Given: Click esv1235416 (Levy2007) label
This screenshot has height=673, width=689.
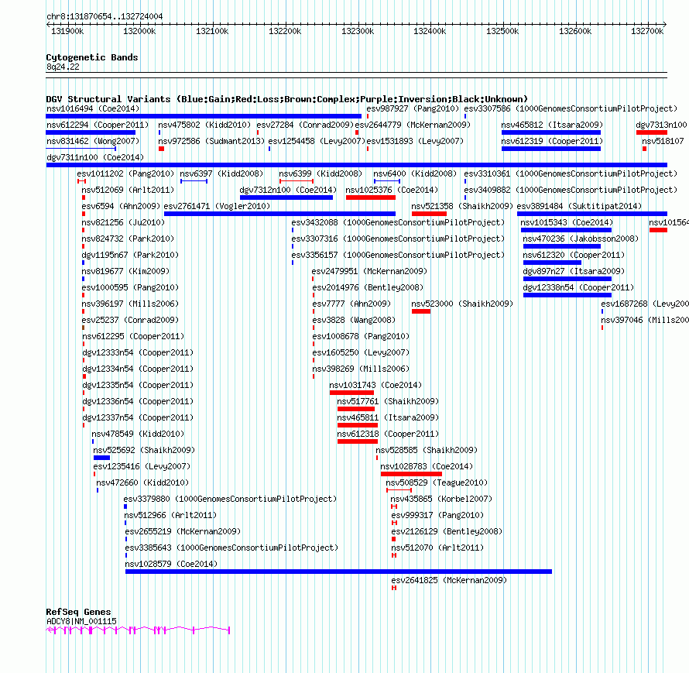Looking at the screenshot, I should [x=142, y=466].
